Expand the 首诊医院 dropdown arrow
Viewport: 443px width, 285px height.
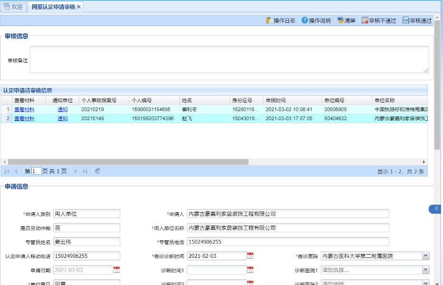click(x=426, y=256)
